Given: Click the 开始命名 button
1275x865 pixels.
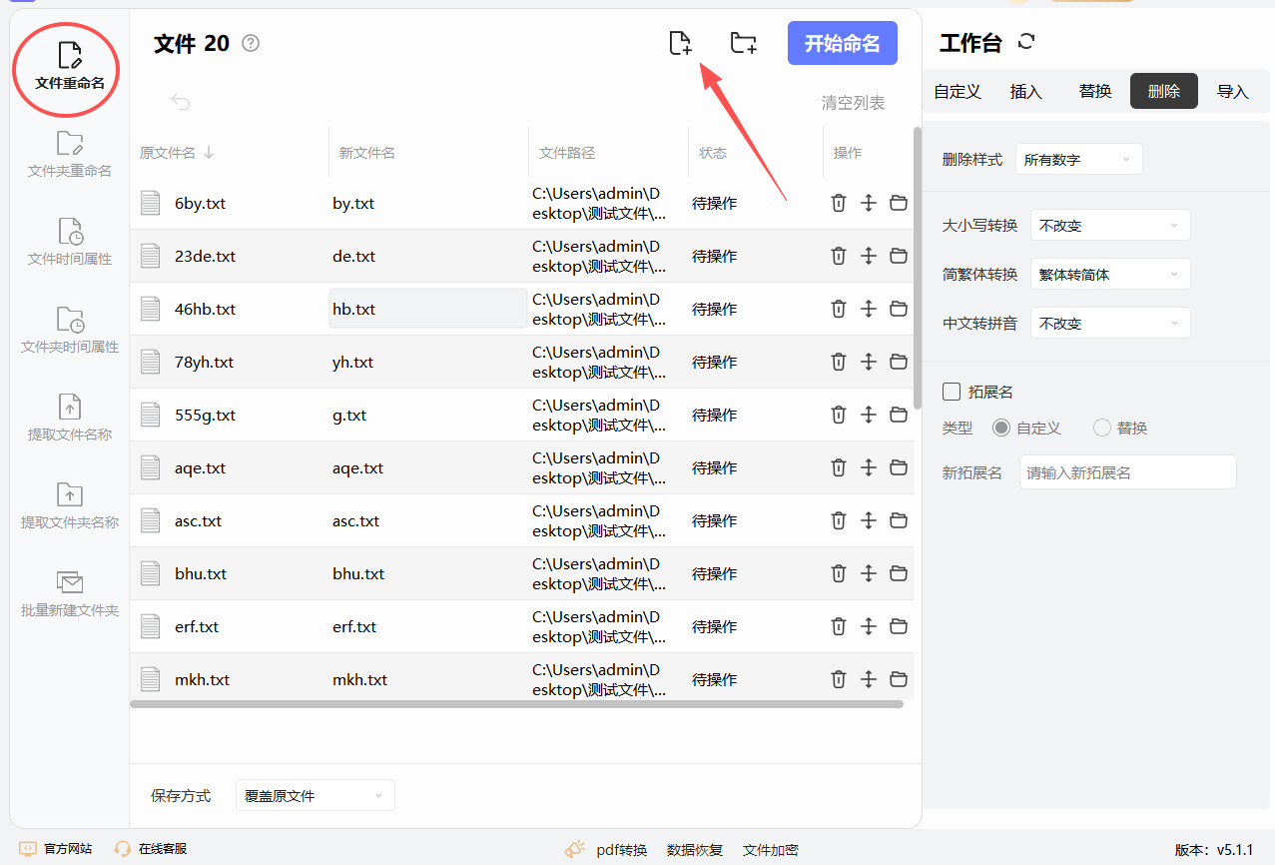Looking at the screenshot, I should click(842, 43).
